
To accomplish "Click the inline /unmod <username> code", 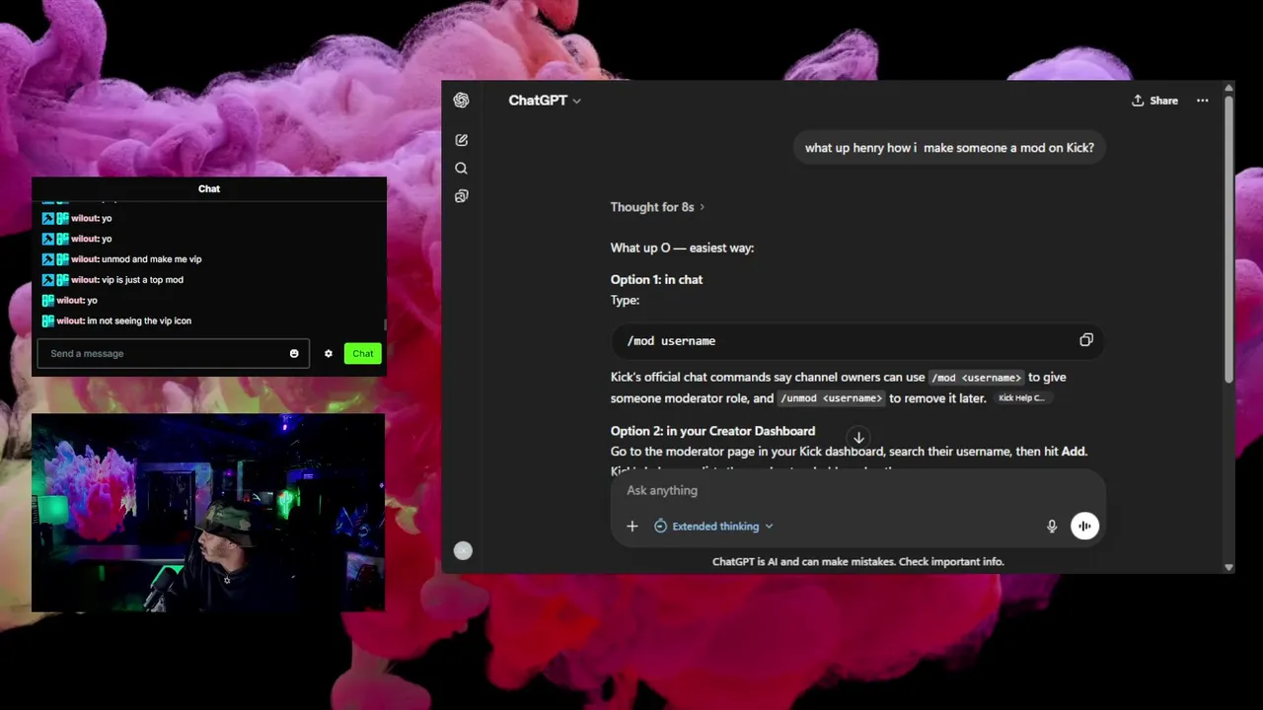I will coord(831,398).
